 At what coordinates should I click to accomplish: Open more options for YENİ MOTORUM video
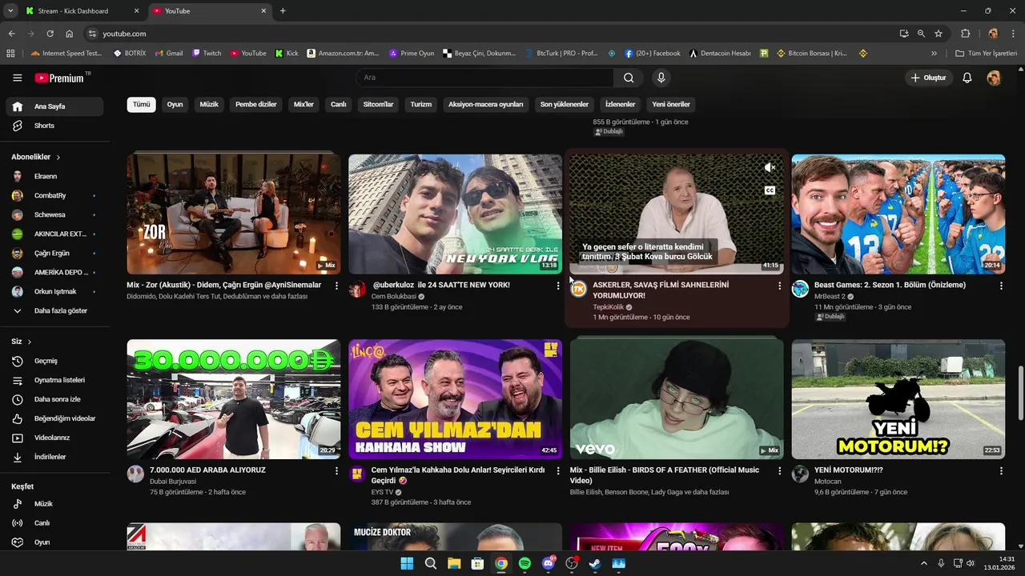coord(1001,471)
